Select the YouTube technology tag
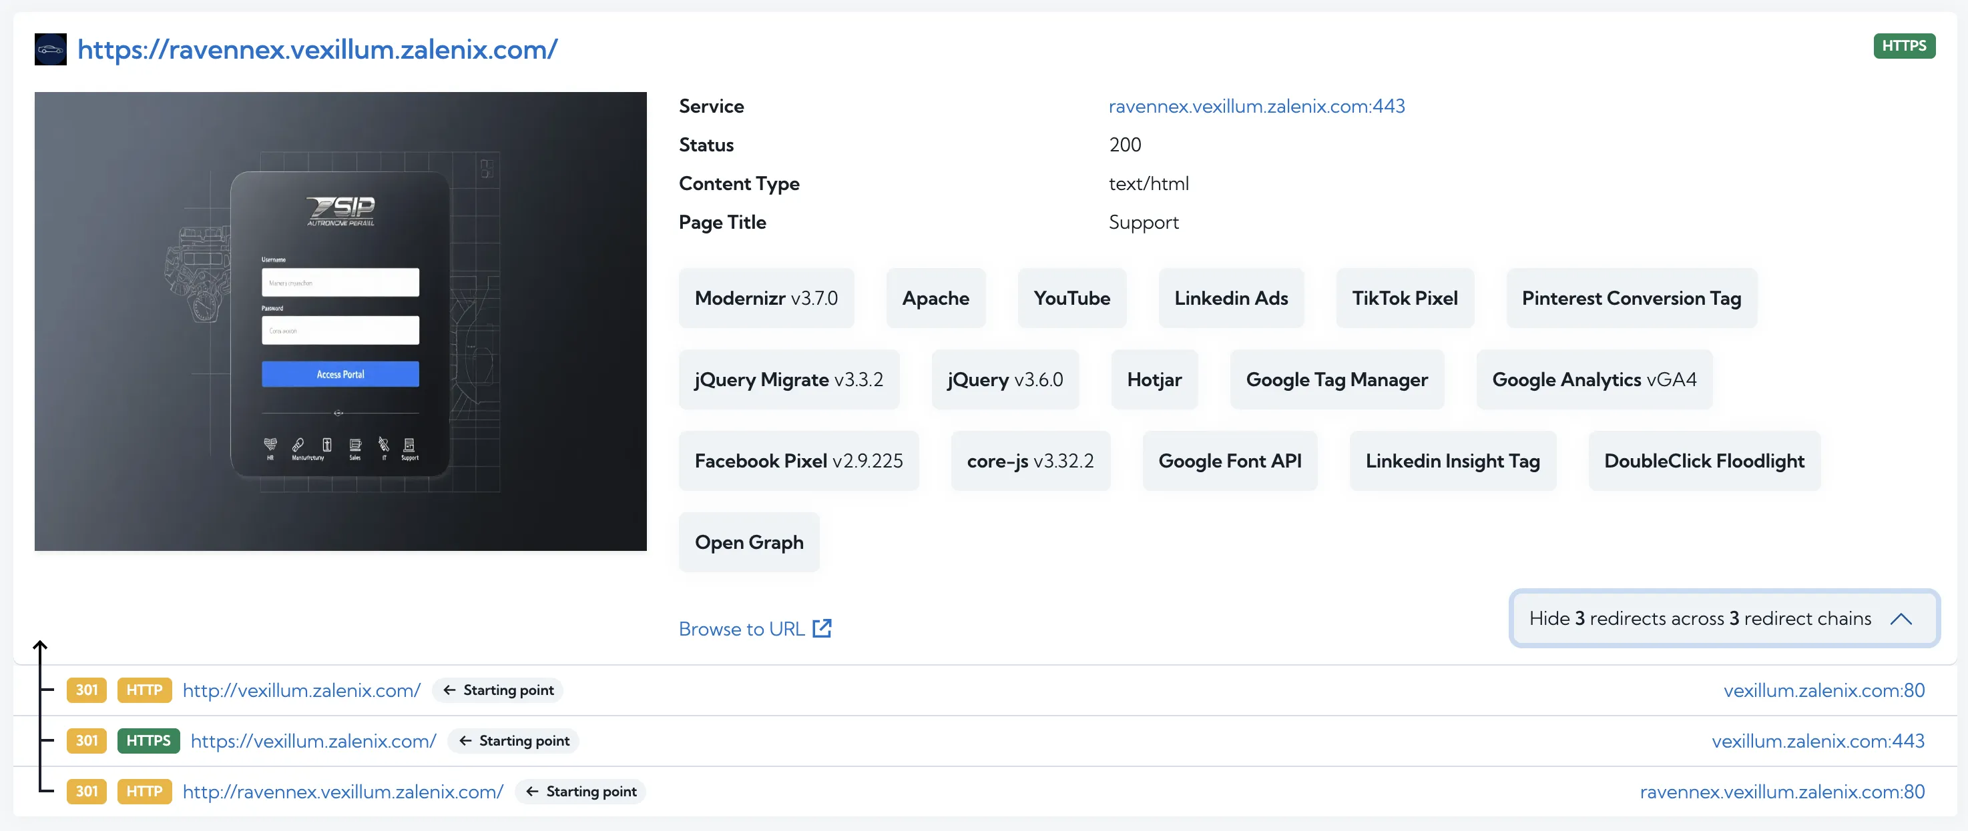 point(1071,298)
